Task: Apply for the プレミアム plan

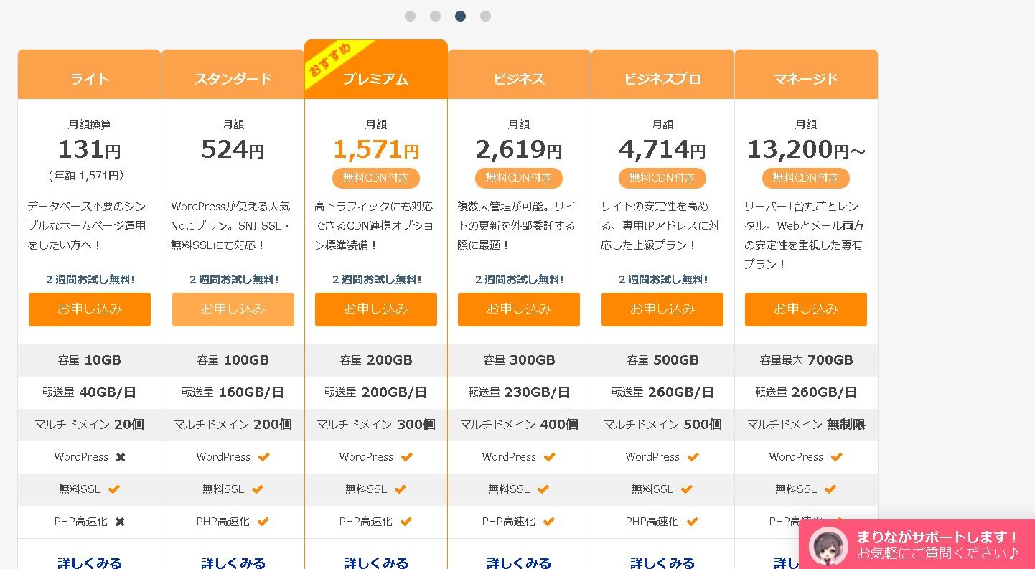Action: [375, 309]
